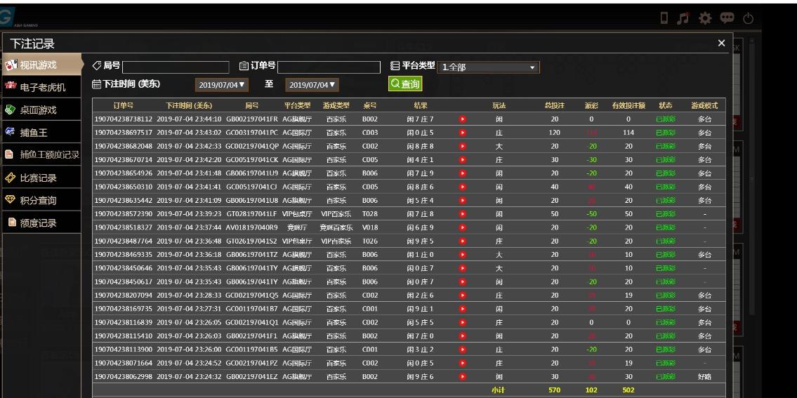797x398 pixels.
Task: Play video replay for order 190704238062998
Action: (x=463, y=377)
